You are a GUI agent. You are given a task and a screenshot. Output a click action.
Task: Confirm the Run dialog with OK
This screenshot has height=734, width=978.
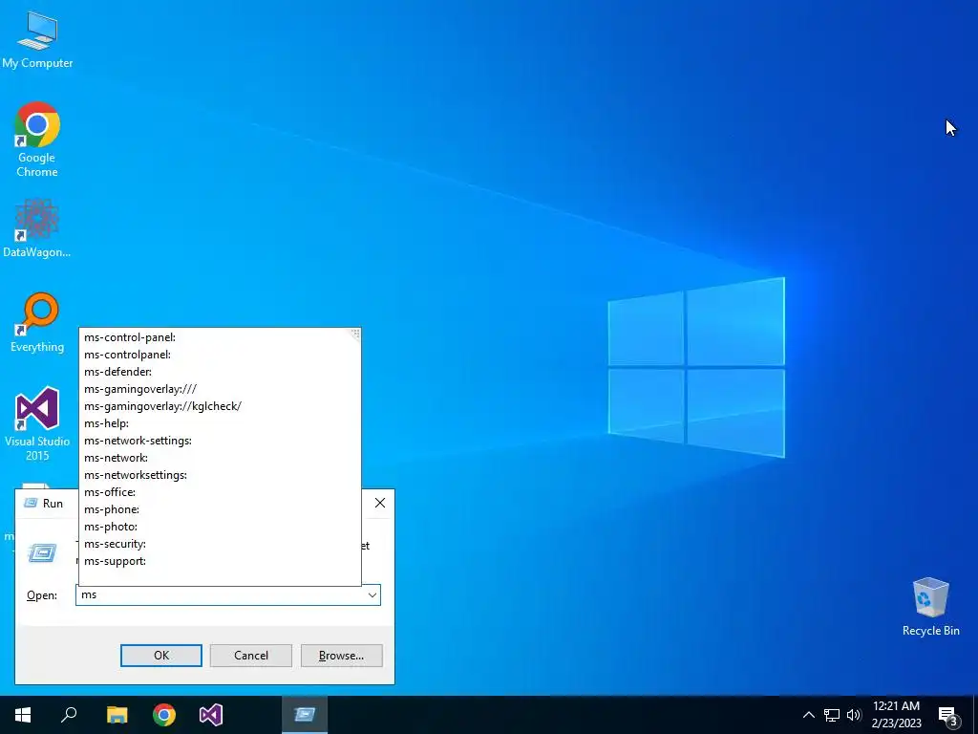(x=160, y=656)
